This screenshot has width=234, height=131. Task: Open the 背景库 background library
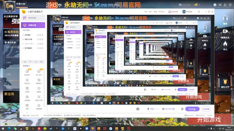(x=39, y=90)
